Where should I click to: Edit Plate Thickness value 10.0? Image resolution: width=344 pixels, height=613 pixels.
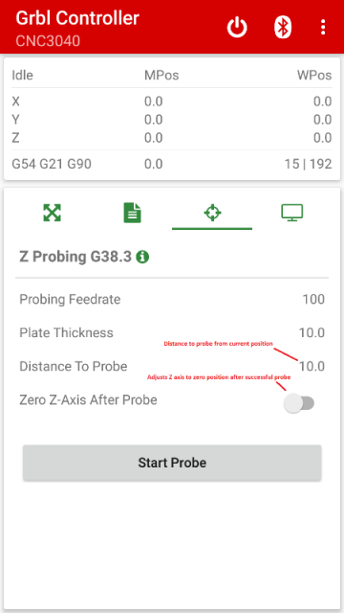(312, 333)
